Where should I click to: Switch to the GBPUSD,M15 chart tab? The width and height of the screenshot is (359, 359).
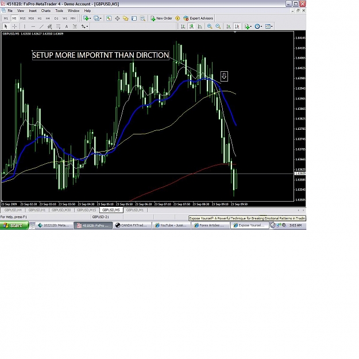coord(86,210)
